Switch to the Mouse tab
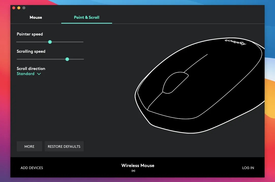 (x=36, y=17)
